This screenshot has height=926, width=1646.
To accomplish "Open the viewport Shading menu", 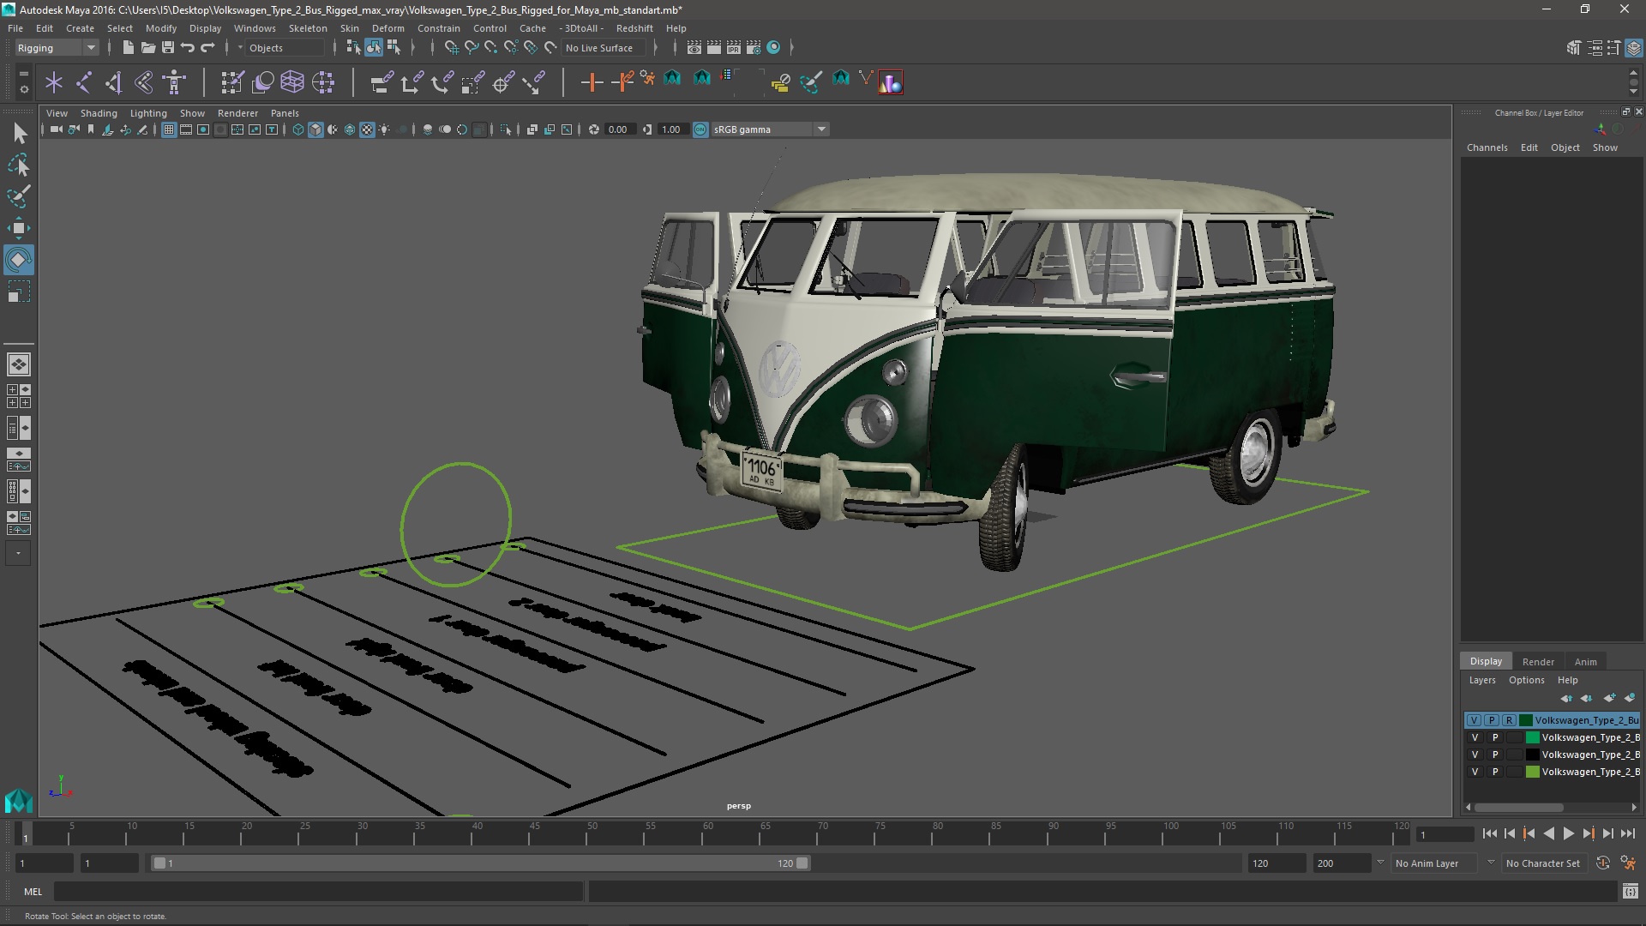I will pyautogui.click(x=99, y=113).
